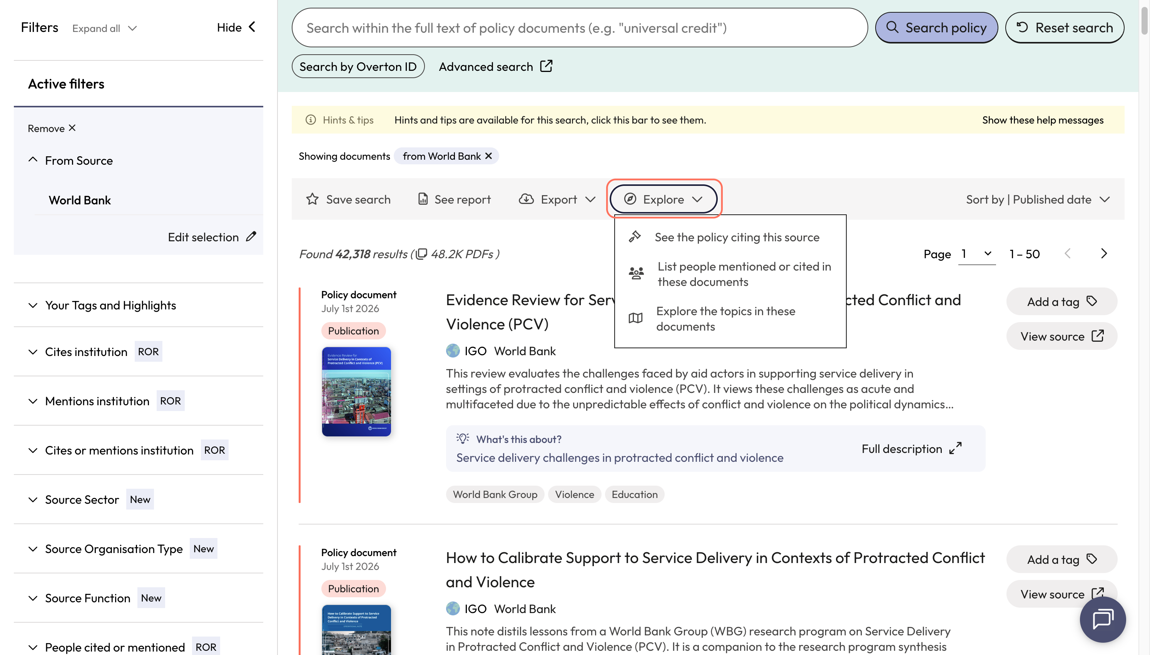Open the Sort by Published date dropdown
The image size is (1150, 655).
pos(1038,199)
